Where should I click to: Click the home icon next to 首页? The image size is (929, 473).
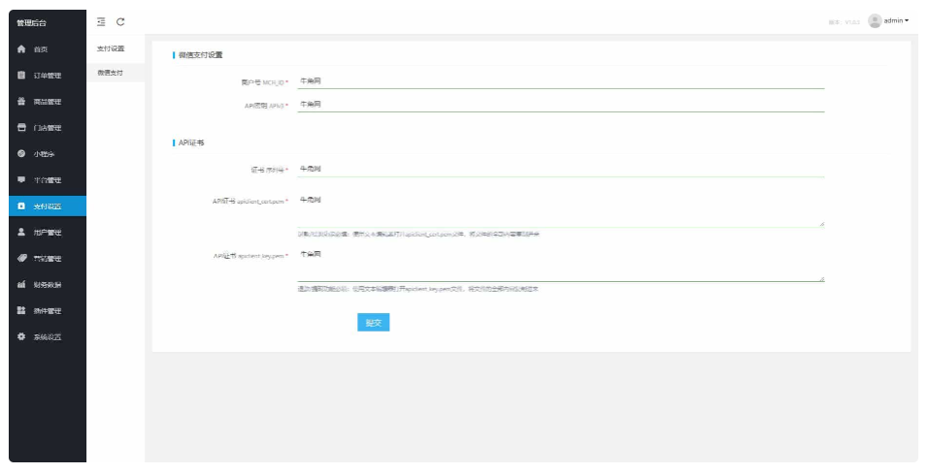tap(21, 49)
